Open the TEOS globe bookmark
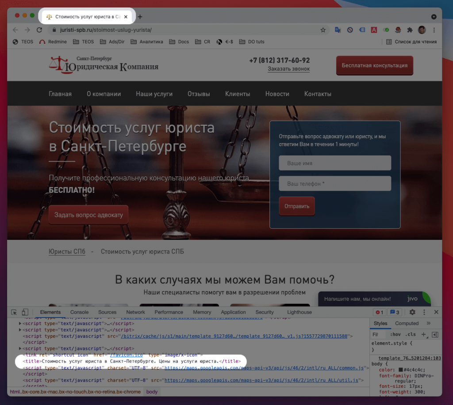453x405 pixels. [x=23, y=42]
